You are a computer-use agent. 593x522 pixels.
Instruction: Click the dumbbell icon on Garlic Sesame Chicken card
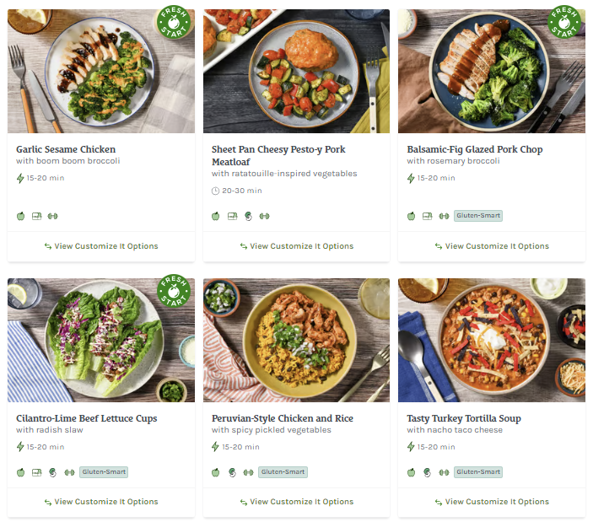coord(52,216)
